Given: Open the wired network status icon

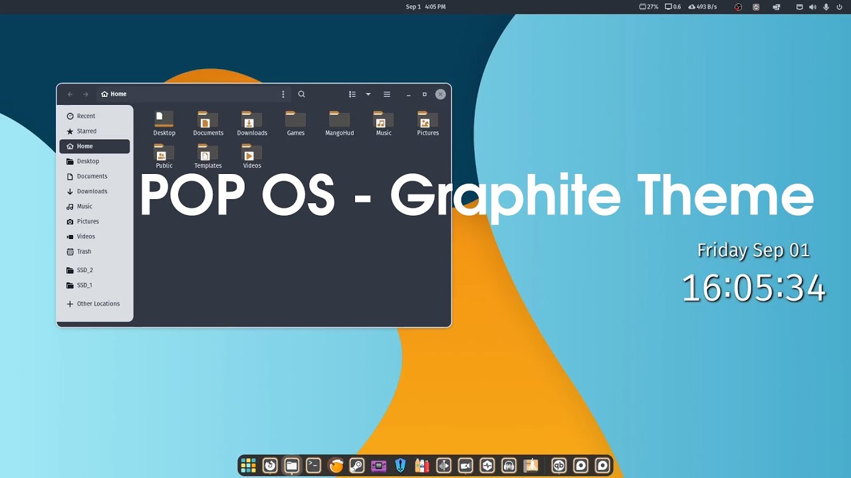Looking at the screenshot, I should [x=800, y=7].
